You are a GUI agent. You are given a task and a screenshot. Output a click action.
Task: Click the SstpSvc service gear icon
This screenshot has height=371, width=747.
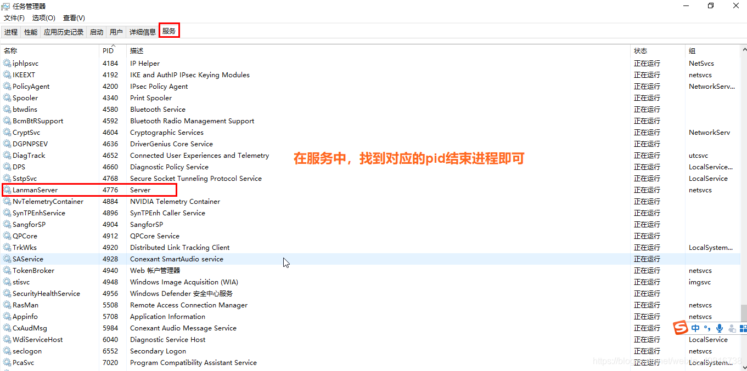click(7, 179)
